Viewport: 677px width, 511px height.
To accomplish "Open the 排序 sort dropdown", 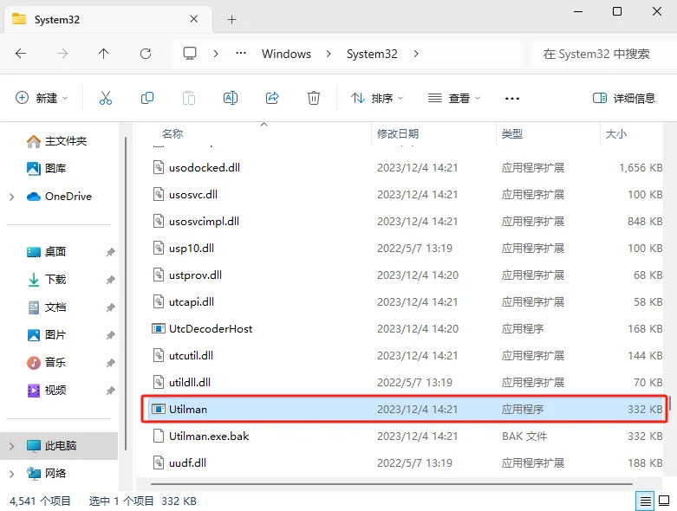I will 377,99.
